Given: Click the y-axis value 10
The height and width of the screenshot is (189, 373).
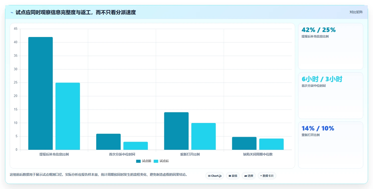Looking at the screenshot, I should [x=16, y=123].
